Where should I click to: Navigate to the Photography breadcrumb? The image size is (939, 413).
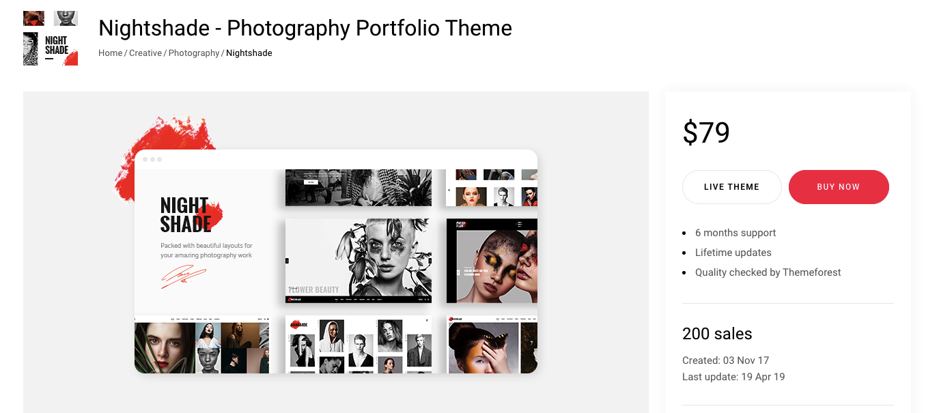click(x=194, y=53)
